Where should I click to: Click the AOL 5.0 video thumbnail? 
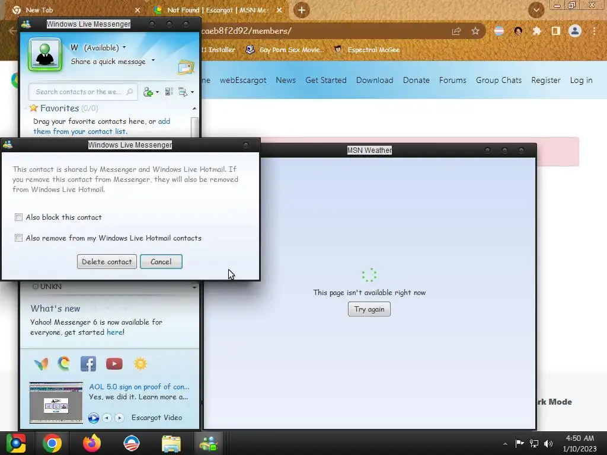(56, 402)
